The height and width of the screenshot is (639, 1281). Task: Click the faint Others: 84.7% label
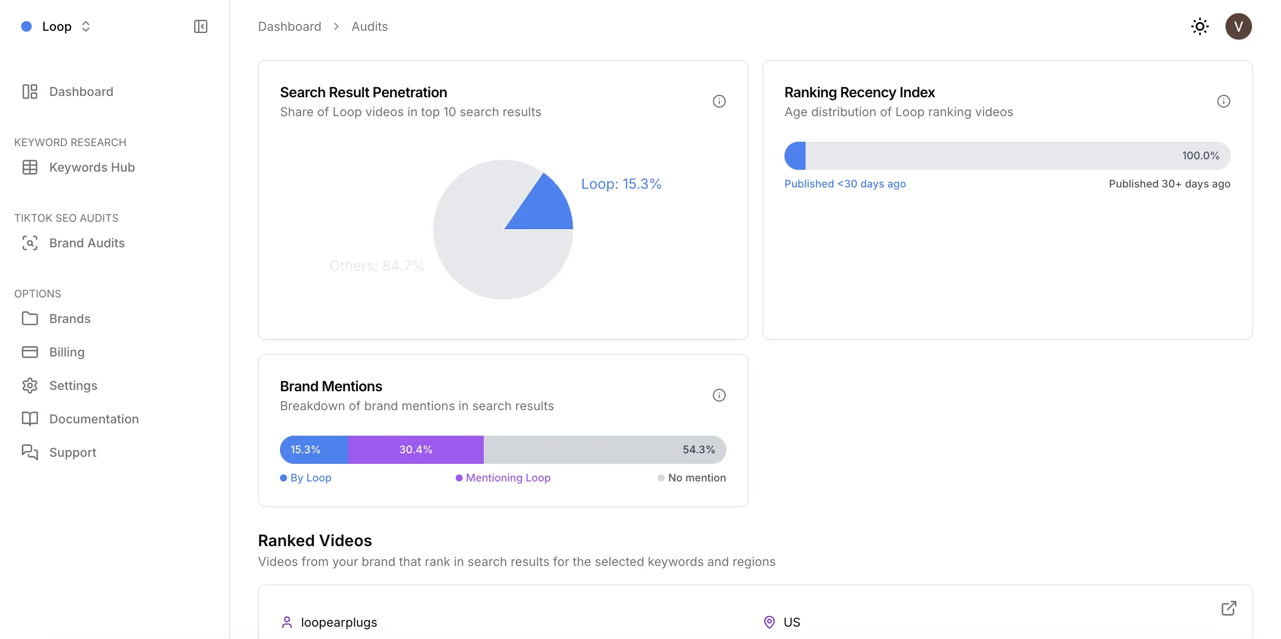[377, 265]
